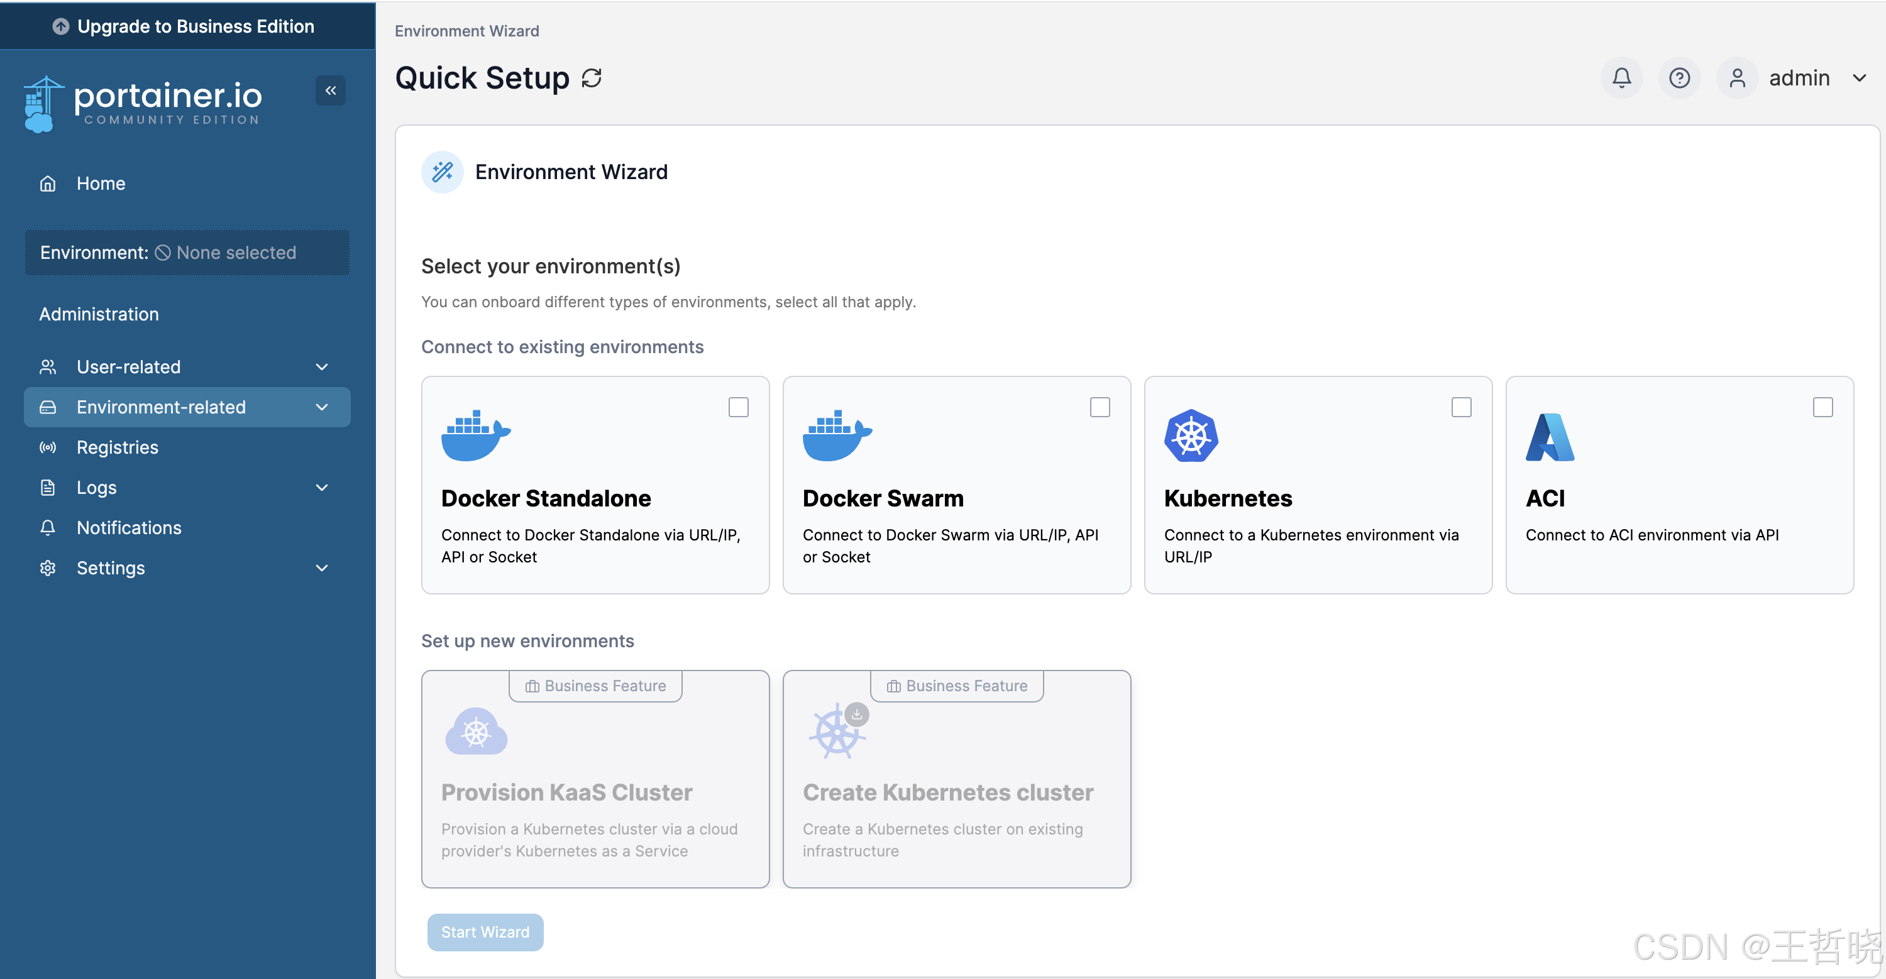Image resolution: width=1886 pixels, height=979 pixels.
Task: Click briefcase icon on KaaS Business Feature badge
Action: click(x=532, y=686)
